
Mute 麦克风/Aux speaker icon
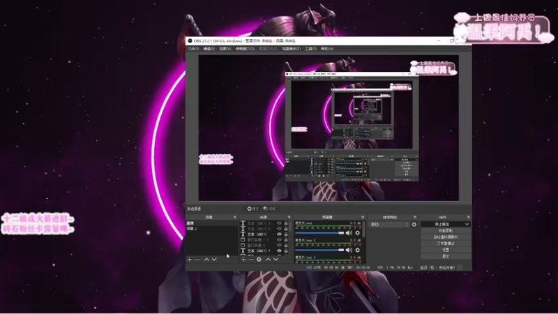tap(349, 233)
